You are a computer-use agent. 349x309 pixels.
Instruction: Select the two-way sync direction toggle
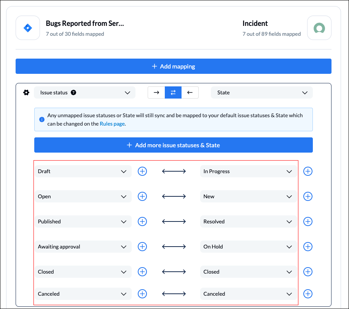[x=173, y=92]
